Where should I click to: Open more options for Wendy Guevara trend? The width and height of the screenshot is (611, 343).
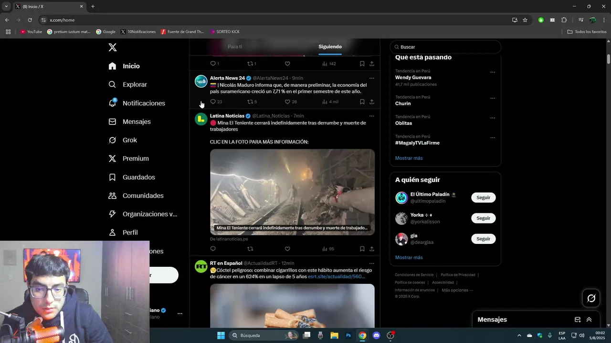pos(493,72)
